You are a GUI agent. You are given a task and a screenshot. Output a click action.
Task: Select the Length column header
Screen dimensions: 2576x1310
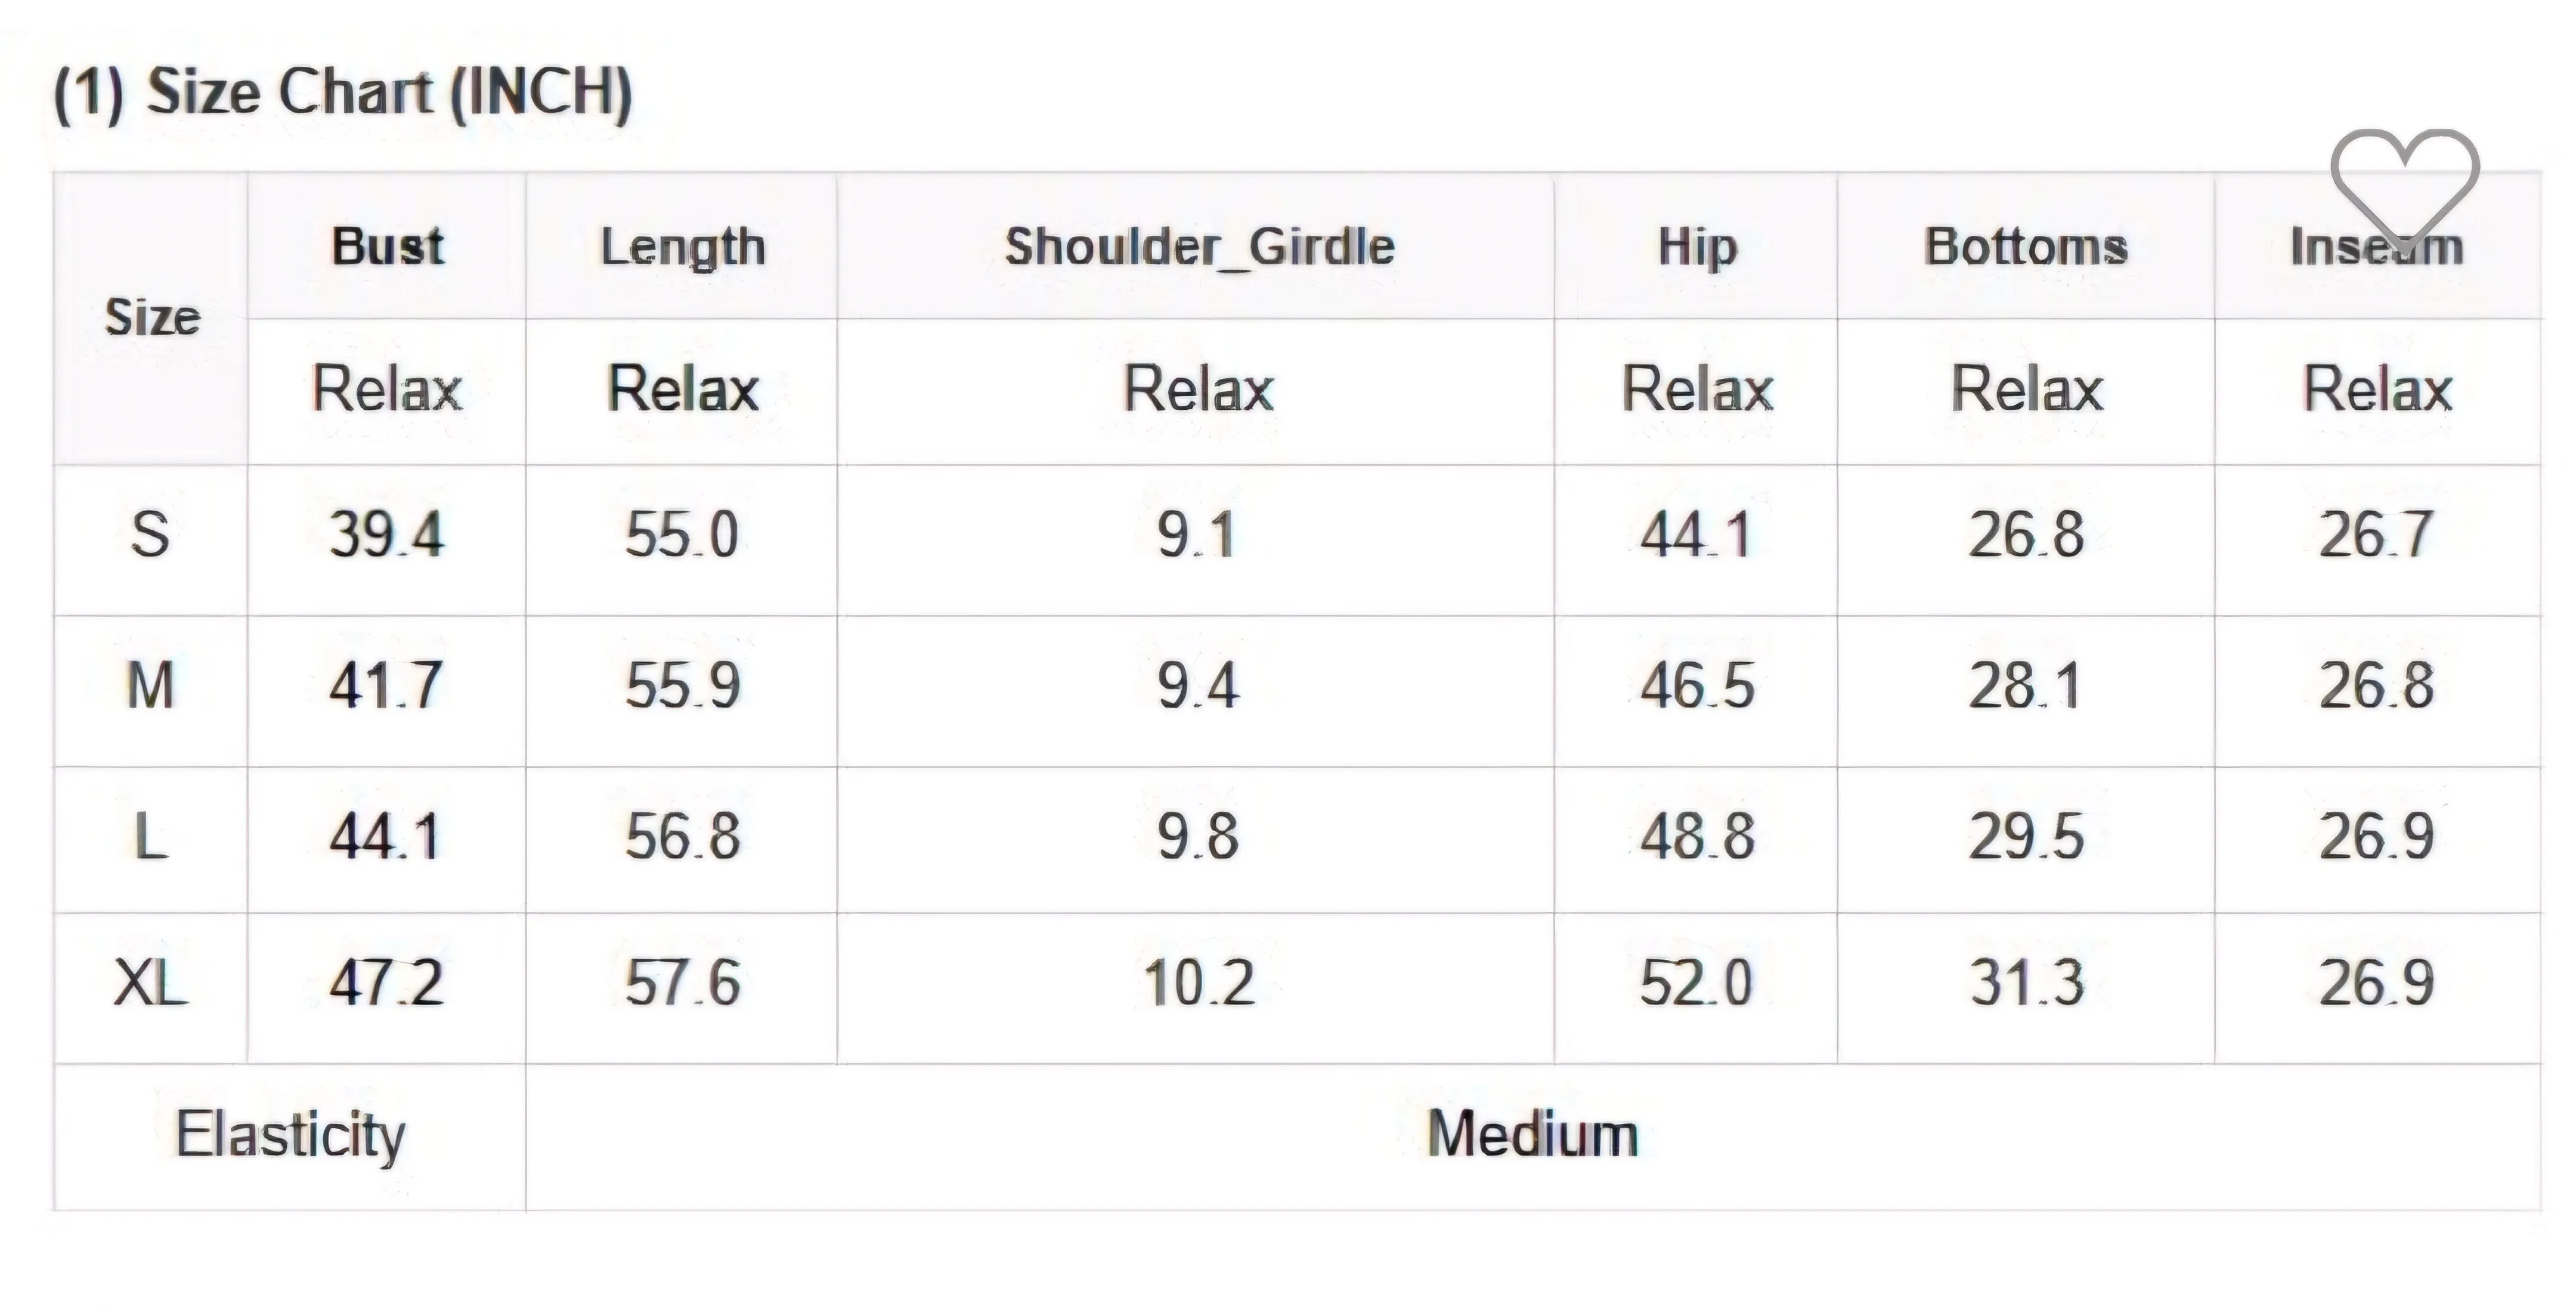pyautogui.click(x=682, y=246)
